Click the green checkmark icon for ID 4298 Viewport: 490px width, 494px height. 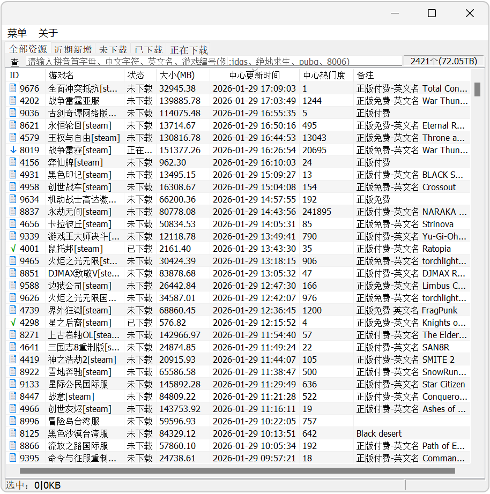click(x=13, y=323)
